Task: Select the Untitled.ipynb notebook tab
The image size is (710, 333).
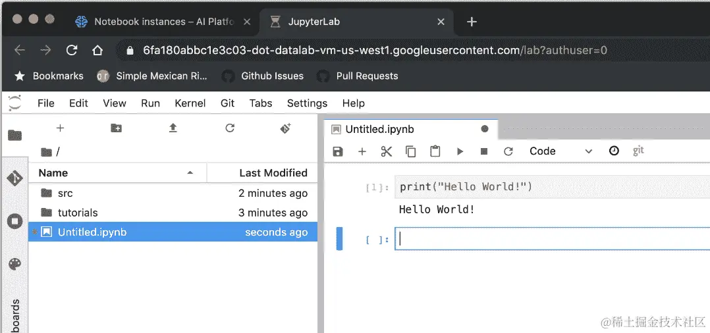Action: (411, 130)
